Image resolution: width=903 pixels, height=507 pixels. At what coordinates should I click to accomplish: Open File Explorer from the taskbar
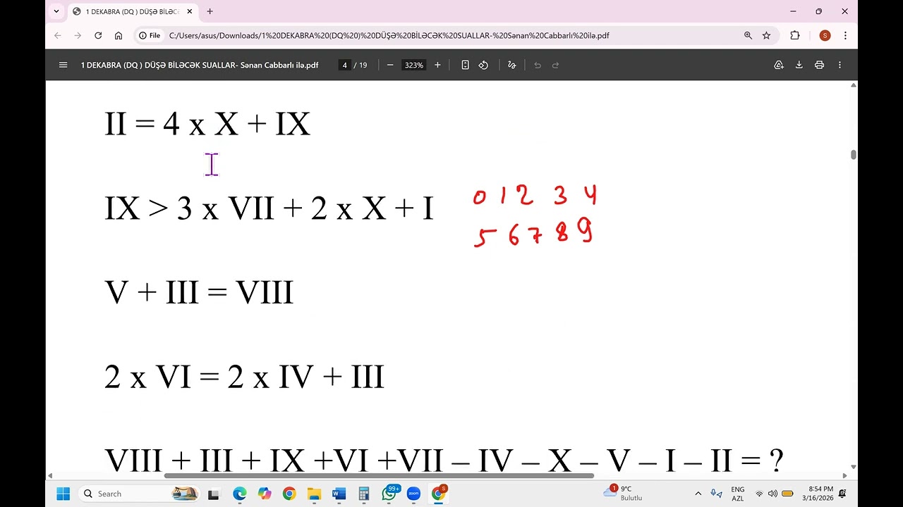(314, 494)
